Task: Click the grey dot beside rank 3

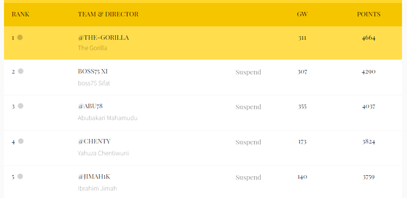Action: 21,106
